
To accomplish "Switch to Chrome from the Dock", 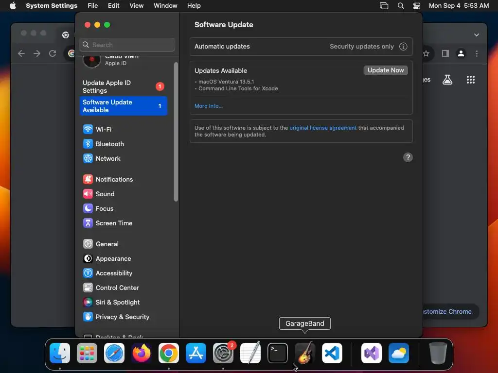I will [169, 353].
